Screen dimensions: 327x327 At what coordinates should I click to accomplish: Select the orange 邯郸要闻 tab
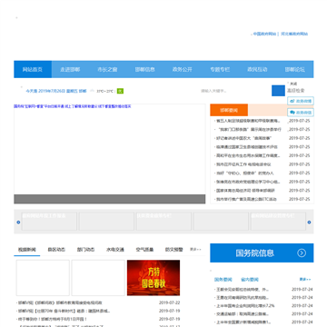[229, 110]
